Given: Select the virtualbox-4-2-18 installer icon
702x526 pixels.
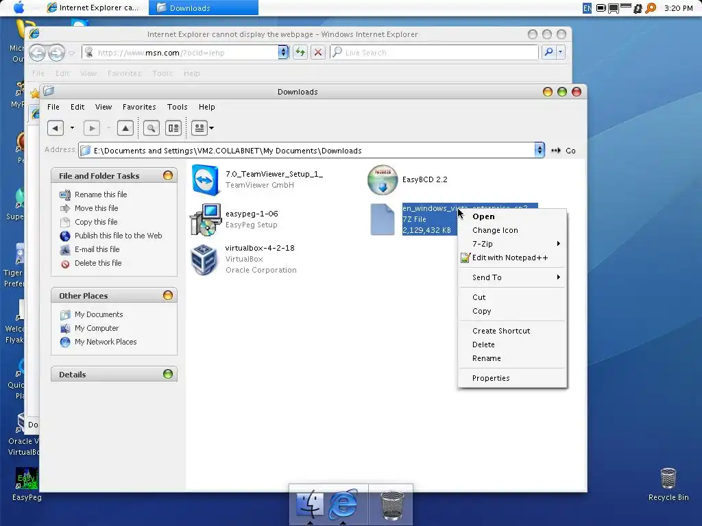Looking at the screenshot, I should click(x=204, y=260).
